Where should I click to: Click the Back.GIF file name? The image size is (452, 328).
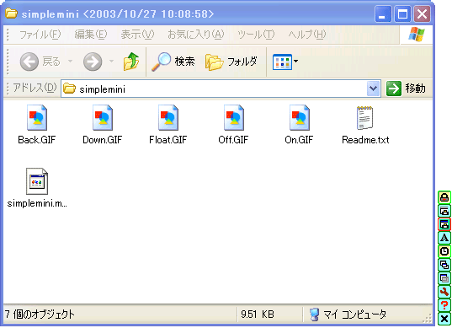click(x=36, y=140)
